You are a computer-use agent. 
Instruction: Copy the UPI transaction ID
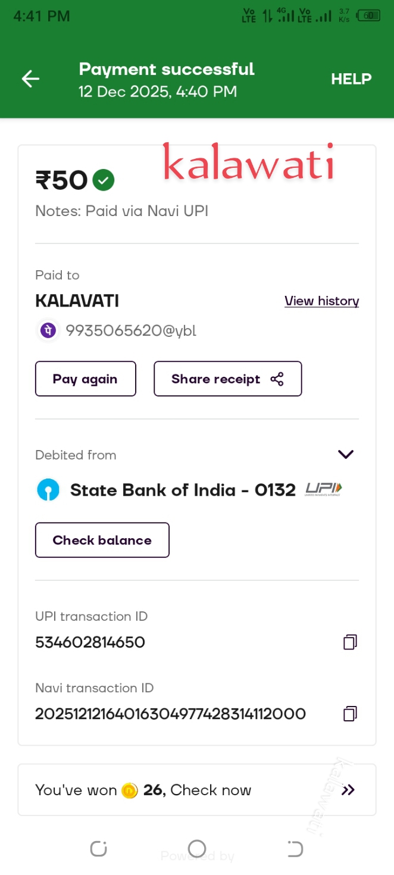point(350,642)
